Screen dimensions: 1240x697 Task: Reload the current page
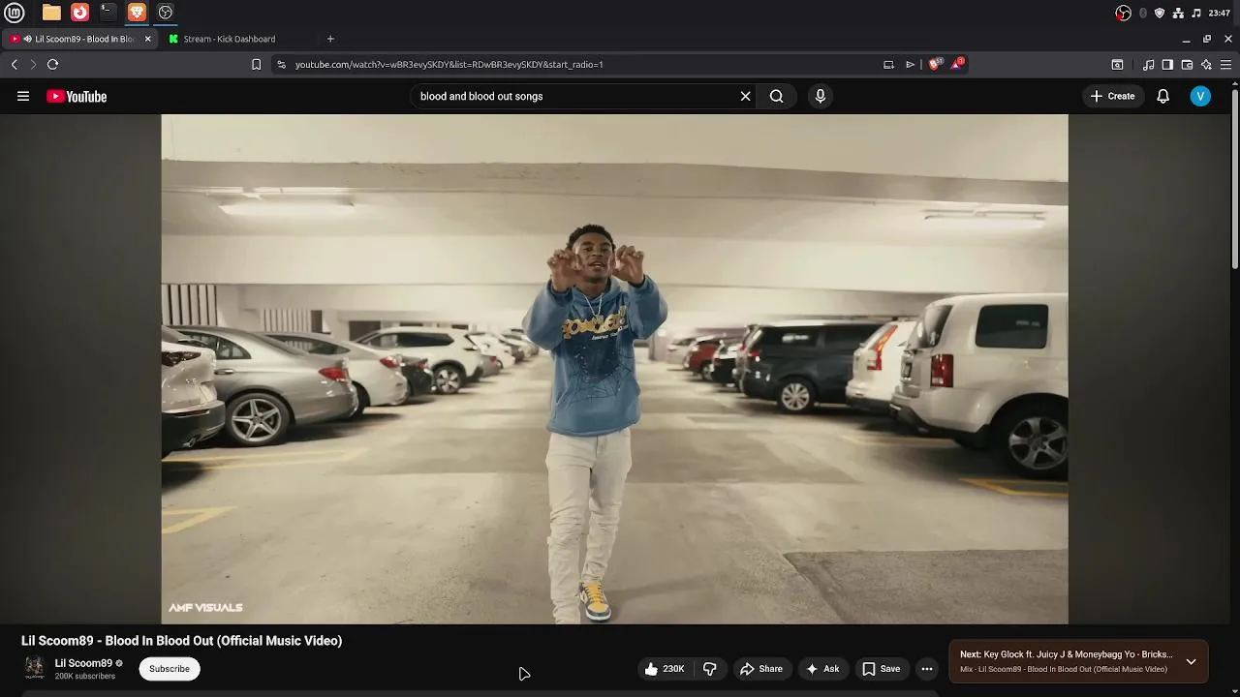52,64
